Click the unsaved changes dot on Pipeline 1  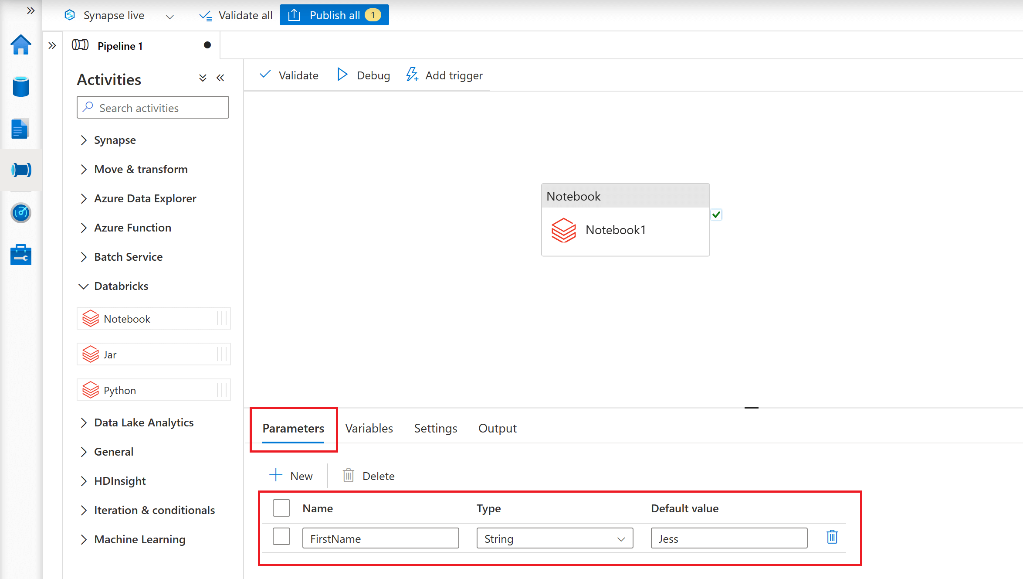point(207,45)
